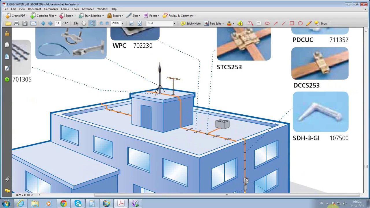Click the Save floppy disk icon
The width and height of the screenshot is (370, 208).
(25, 23)
